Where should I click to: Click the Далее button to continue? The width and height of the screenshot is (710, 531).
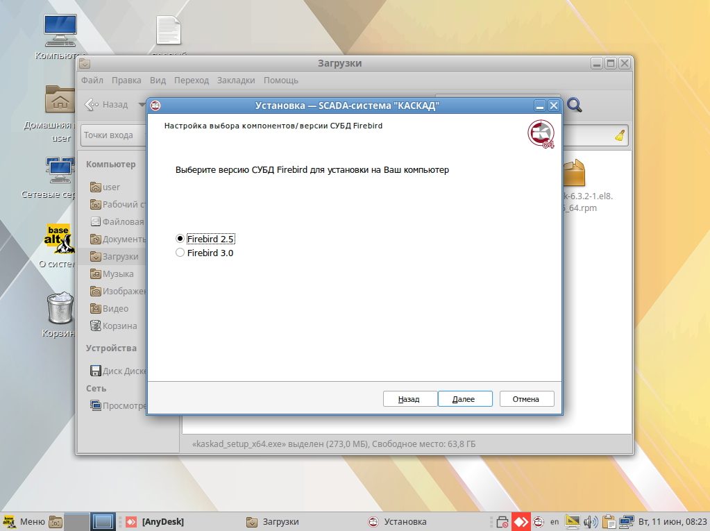click(465, 399)
